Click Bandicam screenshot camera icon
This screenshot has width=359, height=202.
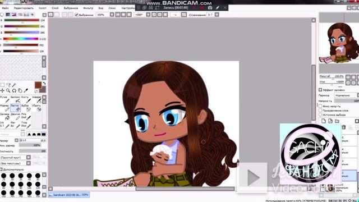click(x=210, y=7)
